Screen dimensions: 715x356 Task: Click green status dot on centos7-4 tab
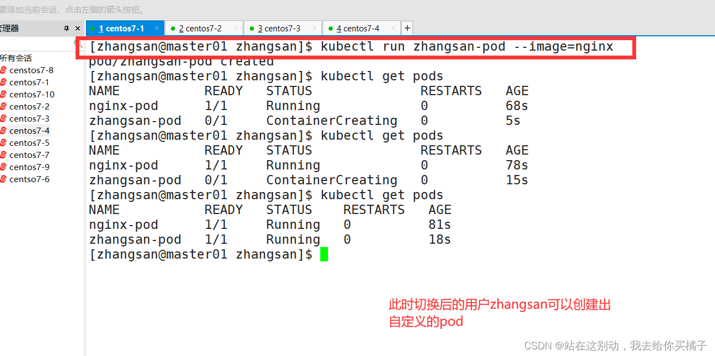click(331, 29)
